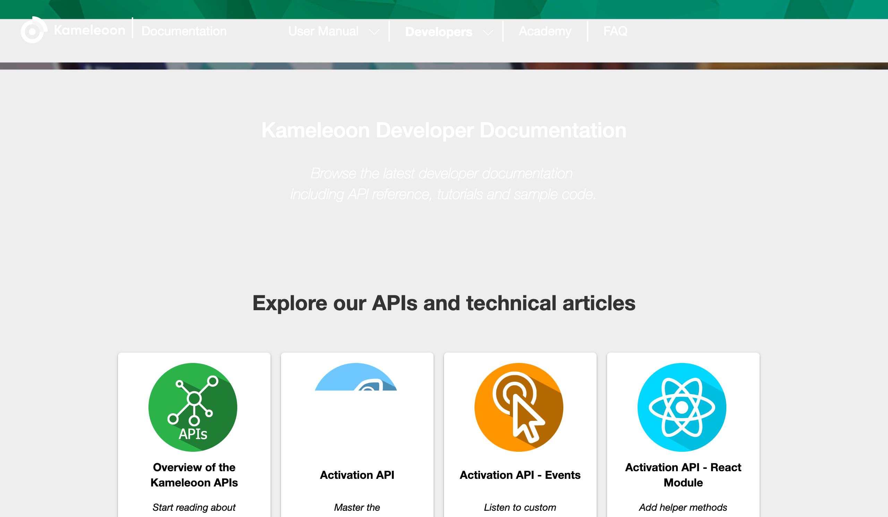Open Activation API - React Module title
Viewport: 888px width, 517px height.
(x=683, y=475)
